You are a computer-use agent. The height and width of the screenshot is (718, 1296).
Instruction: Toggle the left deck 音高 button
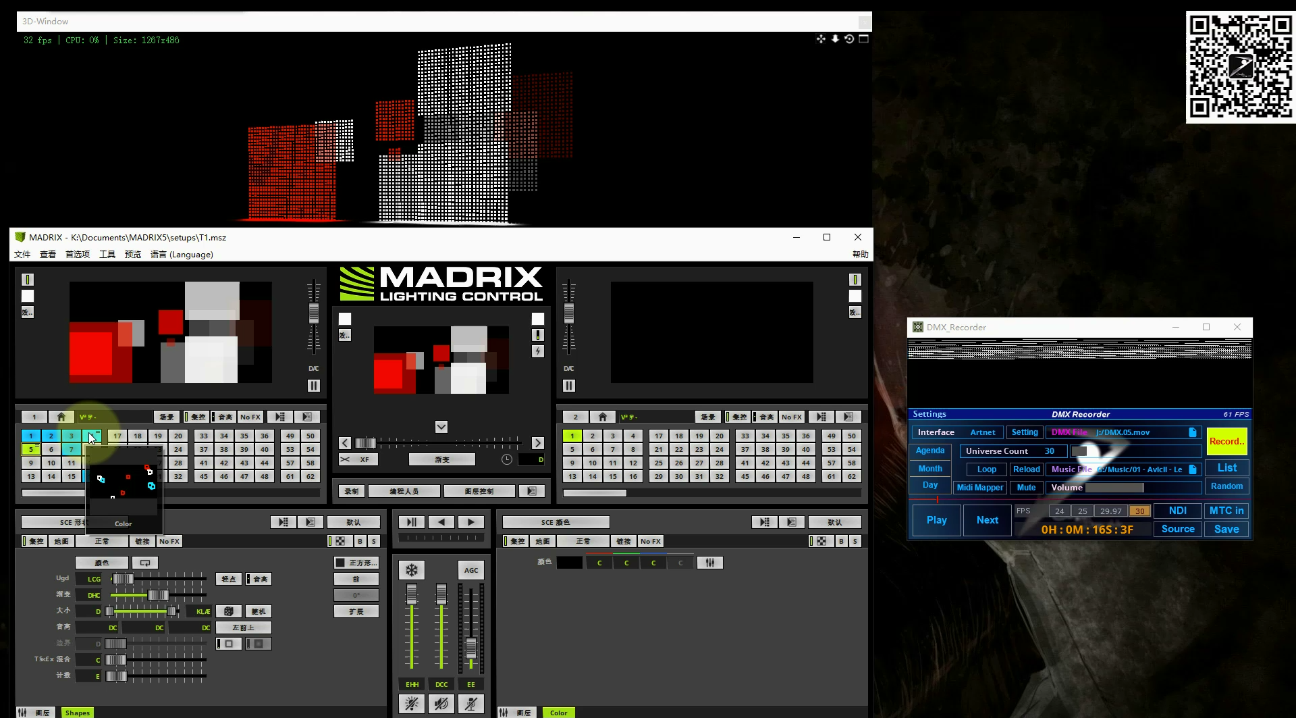tap(223, 417)
